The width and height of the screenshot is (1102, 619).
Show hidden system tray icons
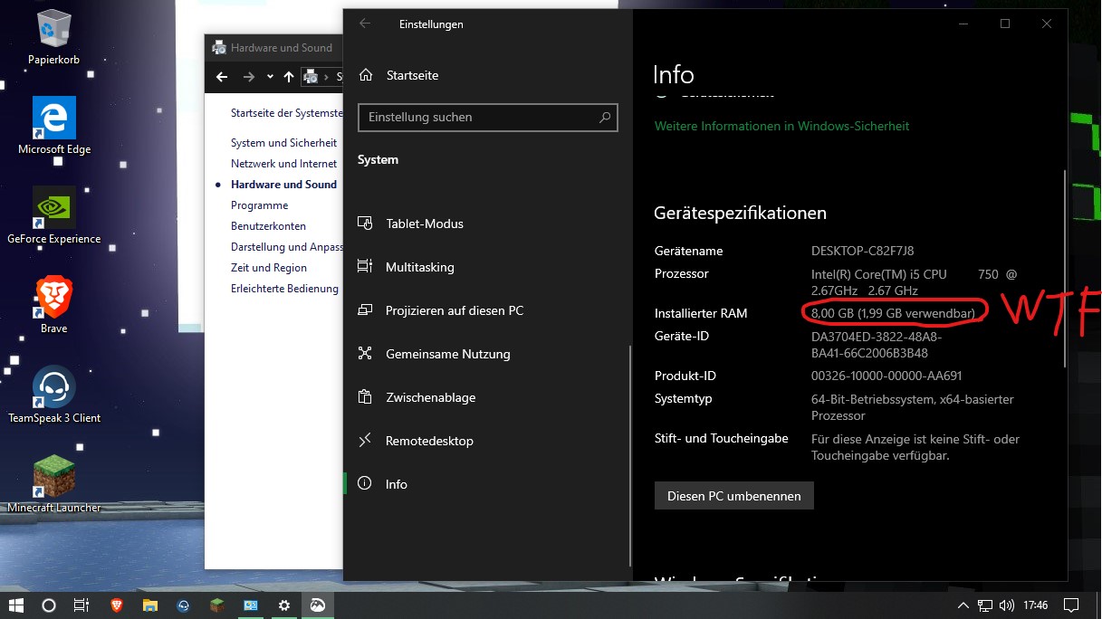(x=963, y=605)
